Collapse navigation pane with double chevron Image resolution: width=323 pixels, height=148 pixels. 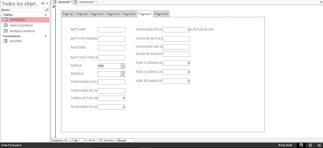pyautogui.click(x=47, y=3)
